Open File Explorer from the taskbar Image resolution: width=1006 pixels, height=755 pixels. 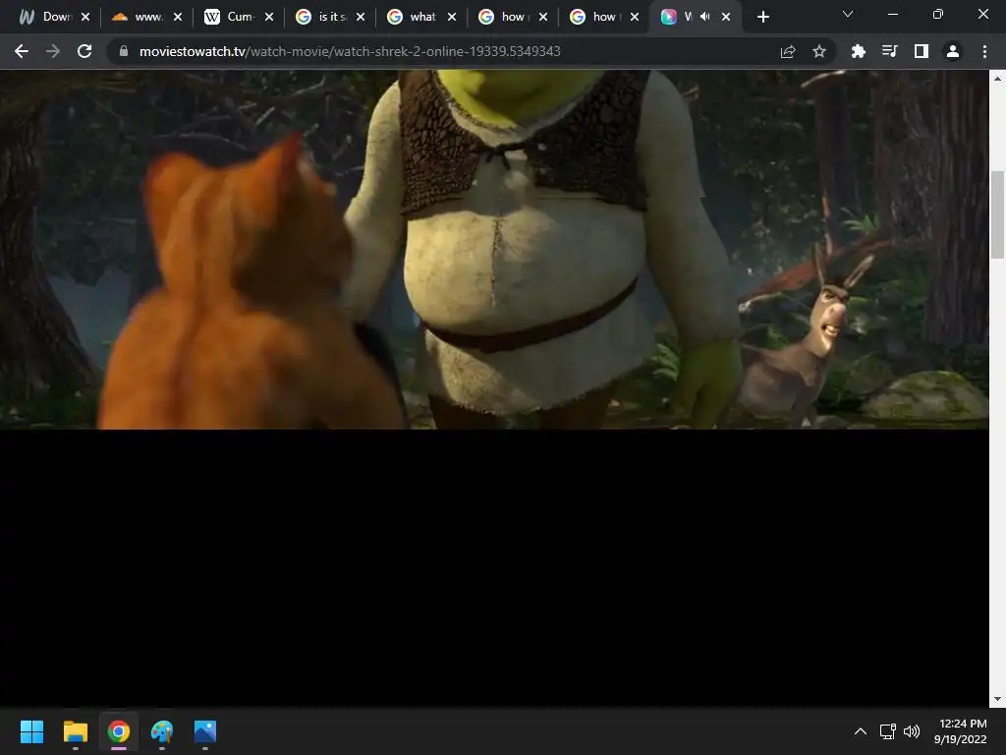pyautogui.click(x=75, y=731)
